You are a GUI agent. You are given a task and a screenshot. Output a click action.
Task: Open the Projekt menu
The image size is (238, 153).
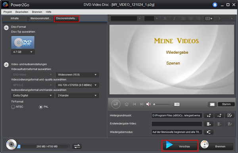(x=8, y=12)
